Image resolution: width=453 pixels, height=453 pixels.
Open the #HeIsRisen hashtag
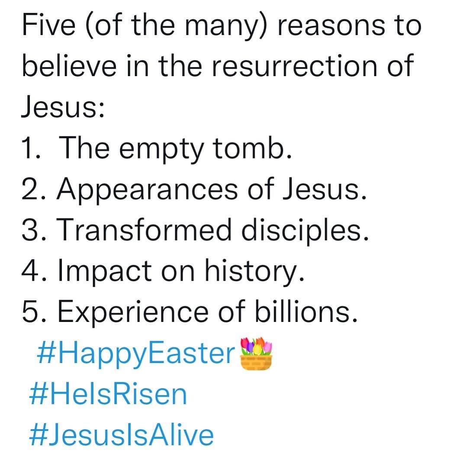point(108,395)
